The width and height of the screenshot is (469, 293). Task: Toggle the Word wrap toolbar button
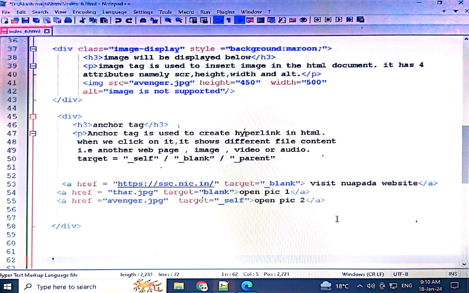click(x=218, y=20)
